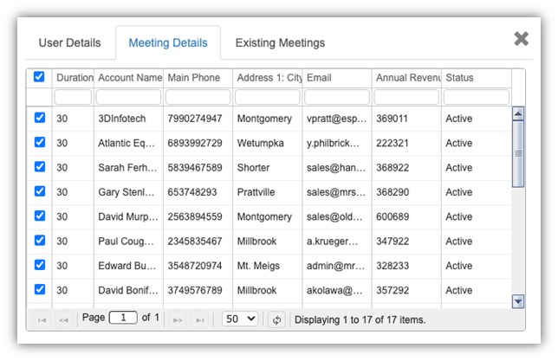The image size is (558, 361).
Task: Click scrollbar up arrow
Action: tap(518, 113)
